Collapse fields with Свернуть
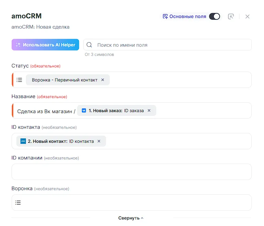This screenshot has height=226, width=264. click(131, 218)
